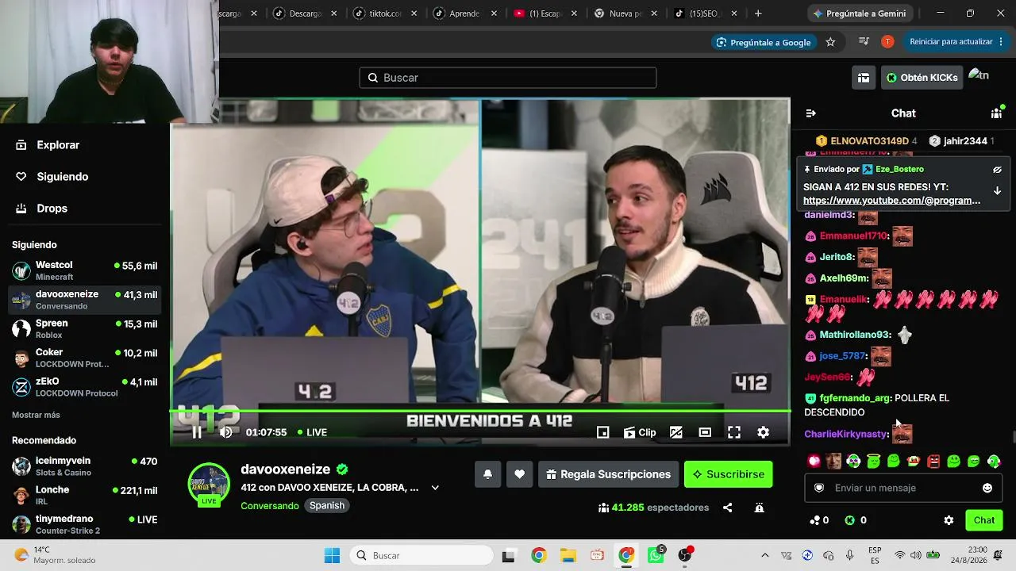Switch to the YouTube (1) Escap browser tab
1016x571 pixels.
tap(545, 13)
